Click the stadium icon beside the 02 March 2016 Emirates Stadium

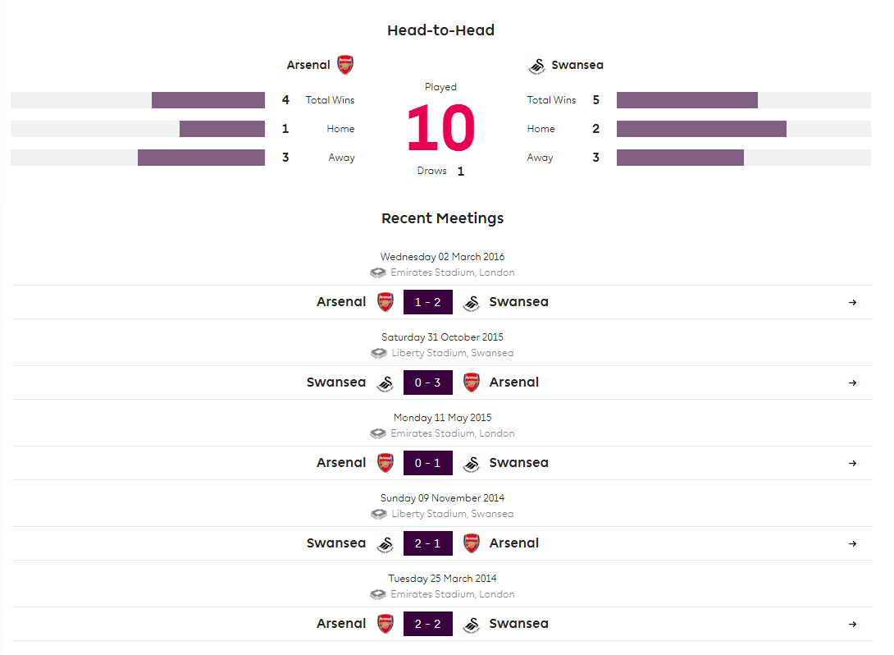click(378, 273)
